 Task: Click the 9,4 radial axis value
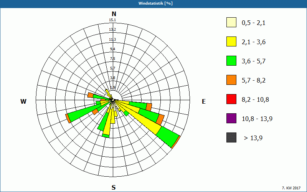(112, 49)
